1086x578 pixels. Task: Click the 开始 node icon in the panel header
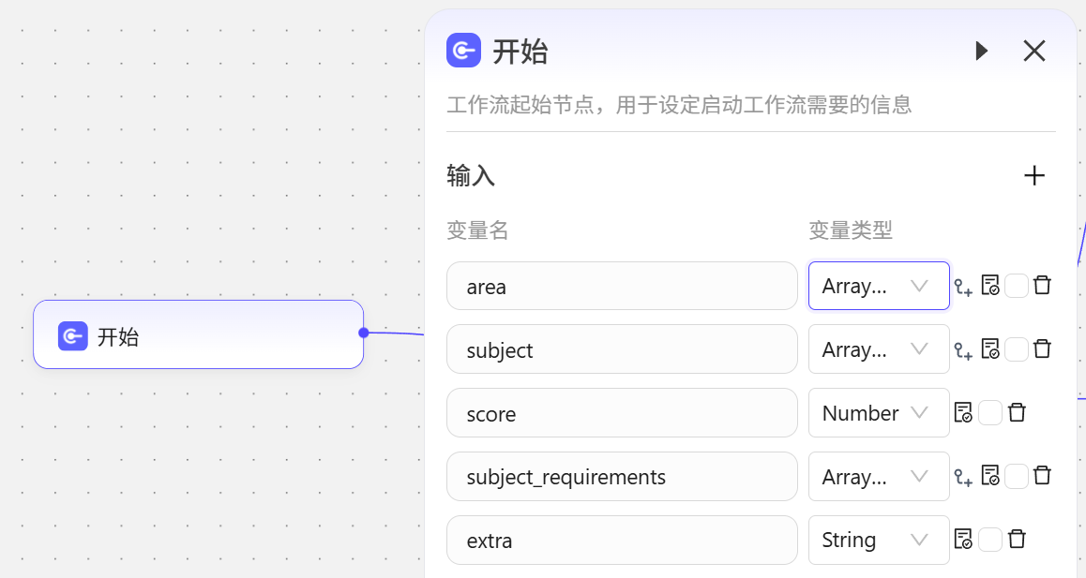(463, 51)
